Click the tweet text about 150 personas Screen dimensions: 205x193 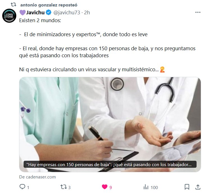tap(107, 52)
